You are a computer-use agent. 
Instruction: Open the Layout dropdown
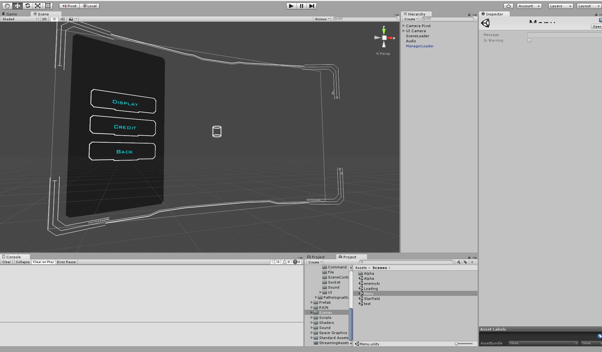(589, 6)
